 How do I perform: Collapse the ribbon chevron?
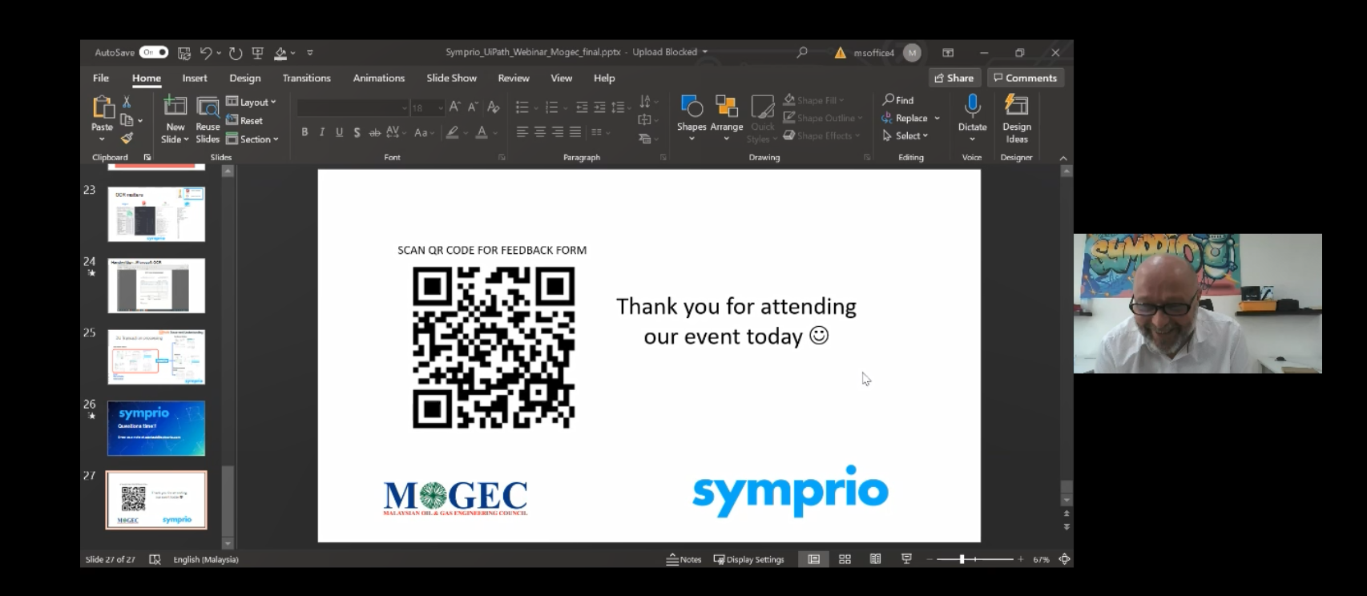tap(1063, 158)
